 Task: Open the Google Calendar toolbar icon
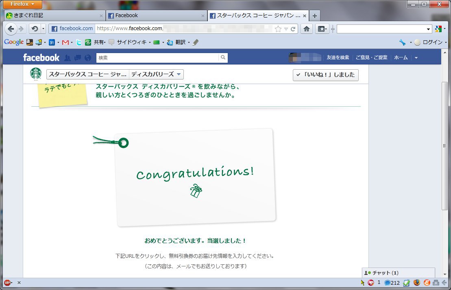(x=52, y=43)
